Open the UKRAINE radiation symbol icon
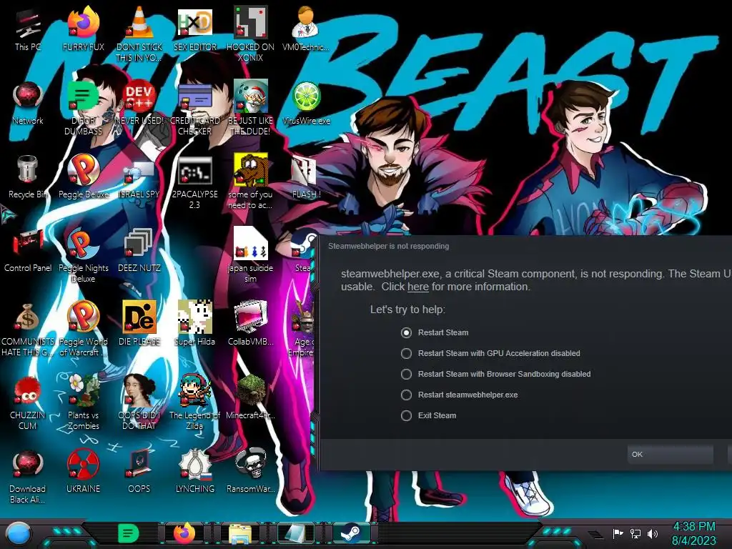The width and height of the screenshot is (732, 549). (x=83, y=470)
